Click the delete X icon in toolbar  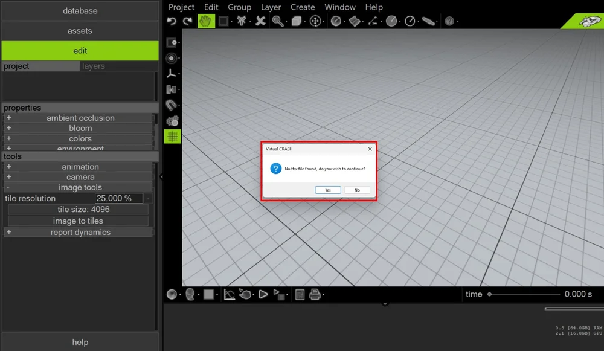tap(260, 21)
